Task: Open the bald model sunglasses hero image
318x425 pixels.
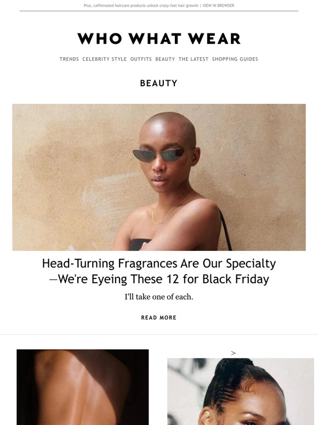Action: (x=159, y=177)
